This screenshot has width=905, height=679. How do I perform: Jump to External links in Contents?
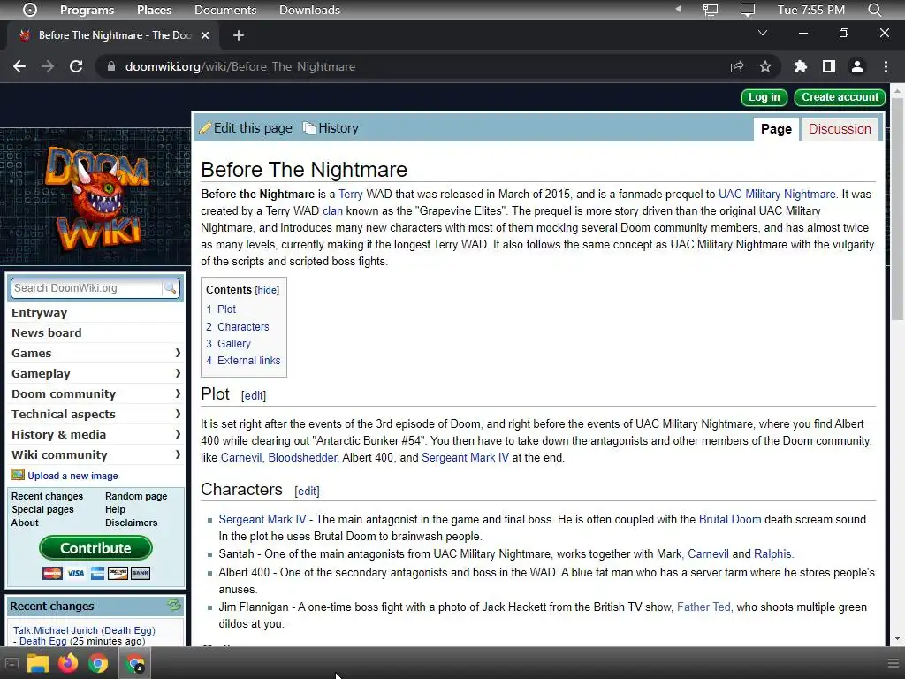tap(248, 361)
